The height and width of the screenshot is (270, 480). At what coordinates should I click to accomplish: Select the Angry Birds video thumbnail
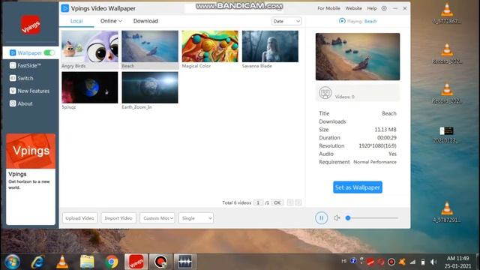(x=90, y=46)
